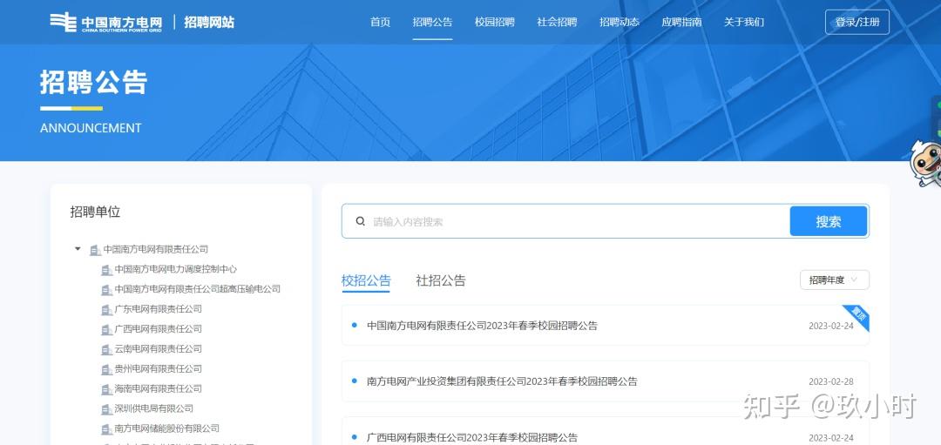Click the 登录/注册 button
This screenshot has width=941, height=445.
point(857,22)
